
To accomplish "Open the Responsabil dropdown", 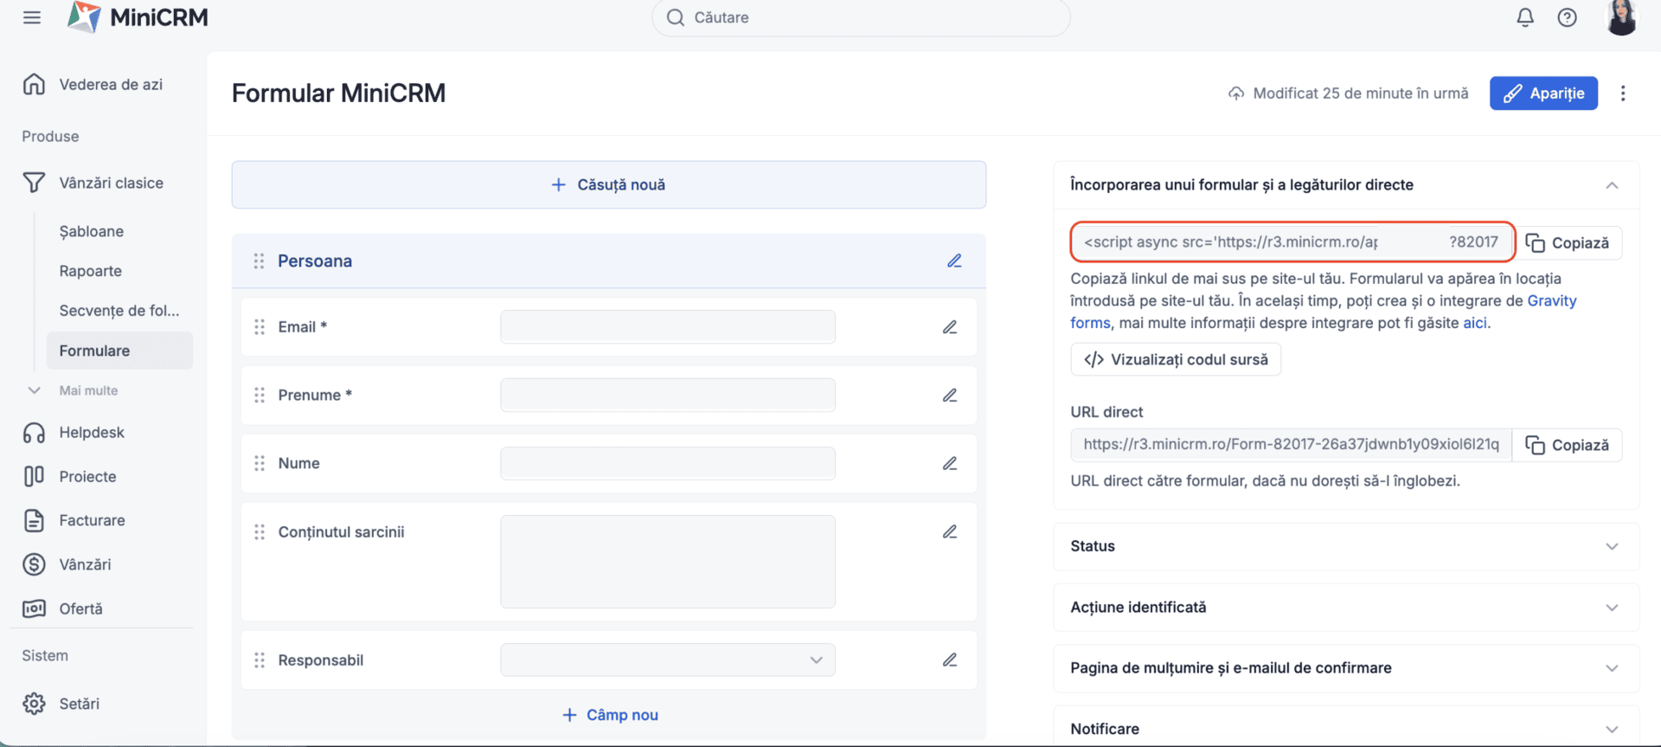I will click(x=667, y=660).
